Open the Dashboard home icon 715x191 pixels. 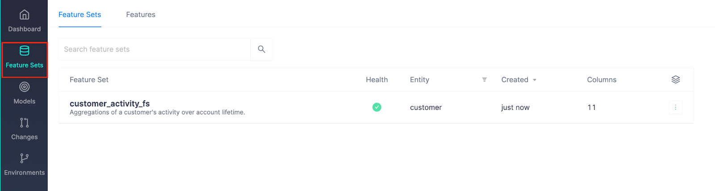pyautogui.click(x=25, y=15)
